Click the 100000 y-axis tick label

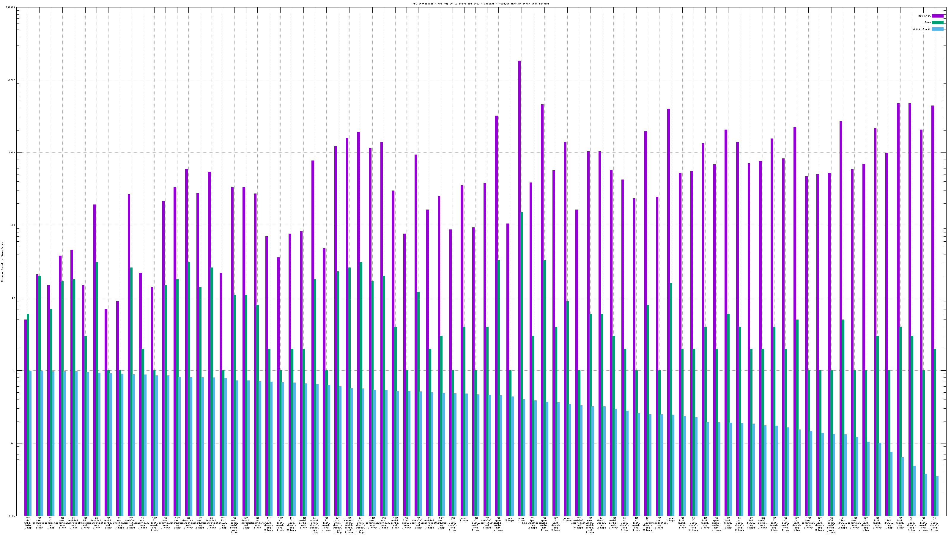(x=11, y=7)
